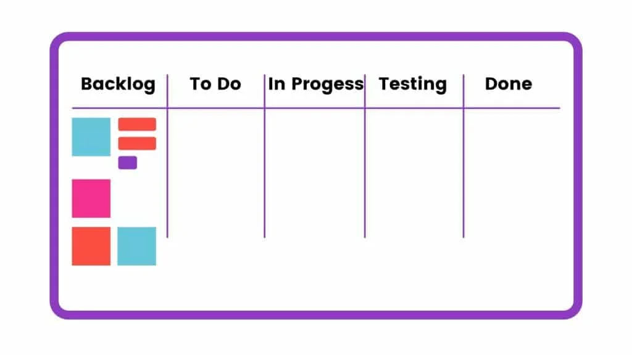Image resolution: width=632 pixels, height=355 pixels.
Task: Click the empty Testing column body
Action: click(x=414, y=173)
